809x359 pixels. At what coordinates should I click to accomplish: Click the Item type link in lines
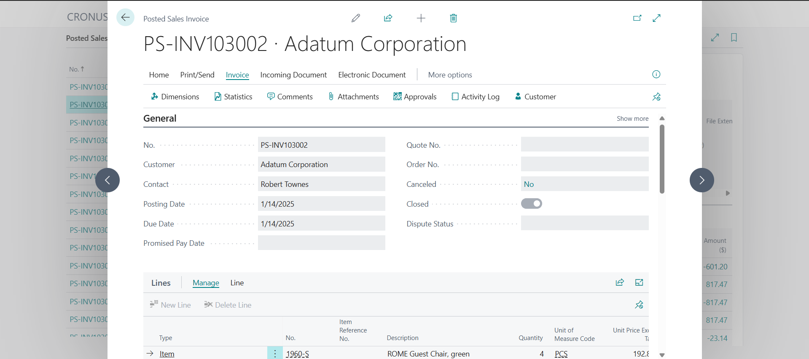167,354
